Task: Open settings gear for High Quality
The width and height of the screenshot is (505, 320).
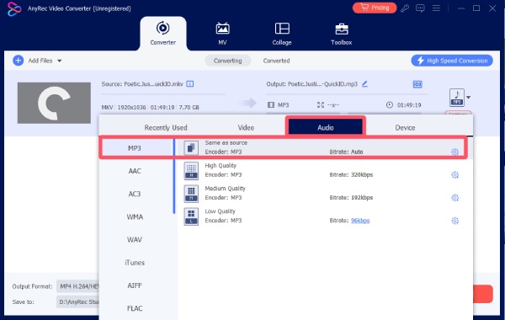Action: (454, 174)
